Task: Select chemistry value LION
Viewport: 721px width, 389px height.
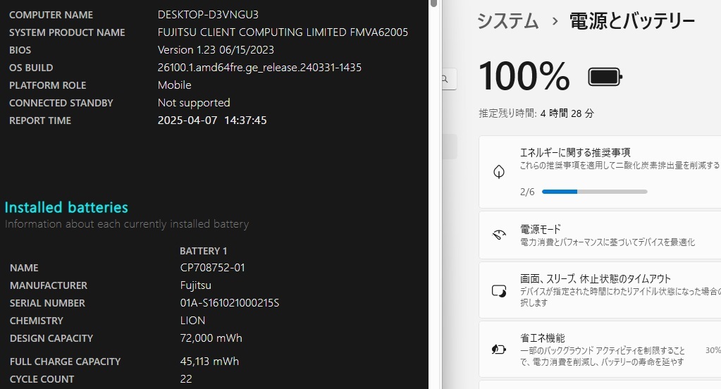Action: coord(192,321)
